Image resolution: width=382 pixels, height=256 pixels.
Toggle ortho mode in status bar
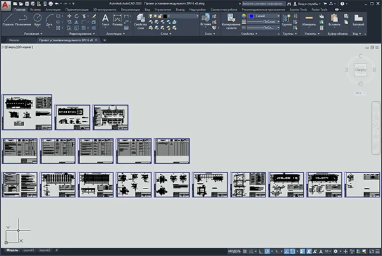pyautogui.click(x=261, y=251)
